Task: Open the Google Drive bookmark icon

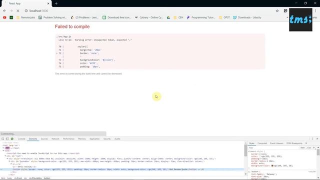Action: point(168,17)
